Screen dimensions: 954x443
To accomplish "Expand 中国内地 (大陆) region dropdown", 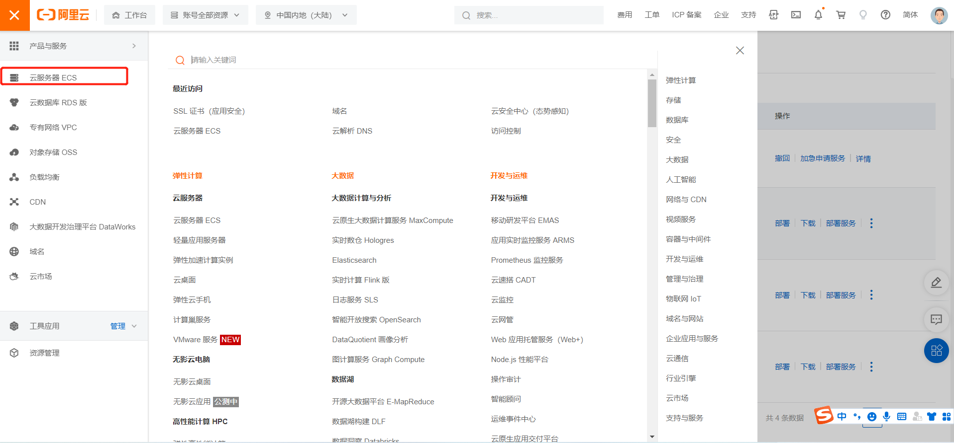I will point(306,15).
